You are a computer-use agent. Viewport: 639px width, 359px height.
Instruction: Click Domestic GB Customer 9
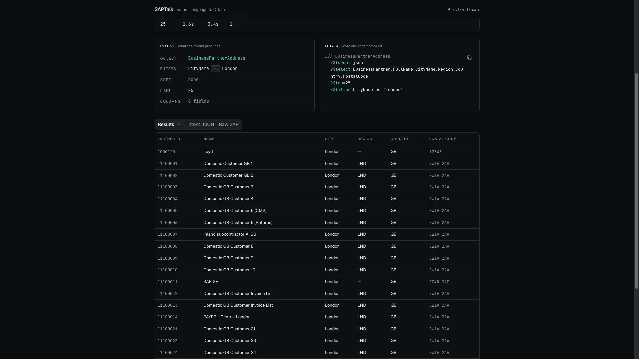[x=228, y=258]
